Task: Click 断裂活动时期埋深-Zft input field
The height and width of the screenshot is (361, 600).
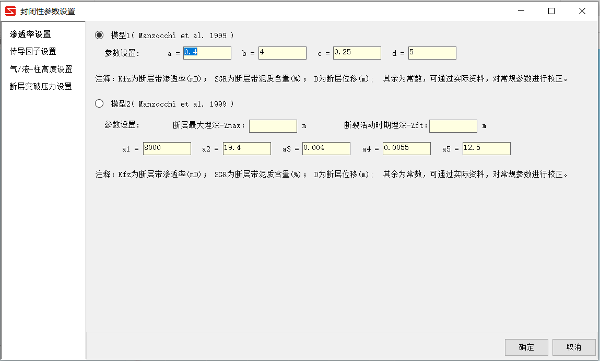Action: coord(453,126)
